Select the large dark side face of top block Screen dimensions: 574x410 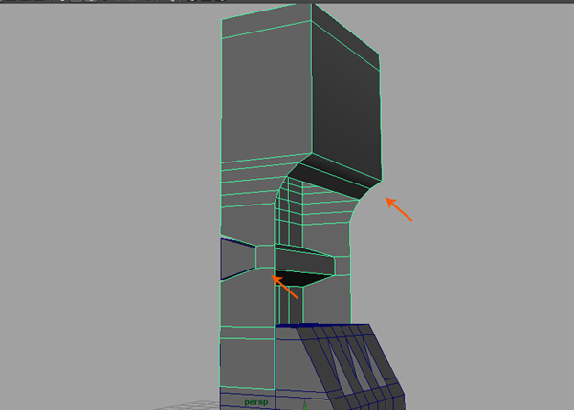tap(345, 100)
